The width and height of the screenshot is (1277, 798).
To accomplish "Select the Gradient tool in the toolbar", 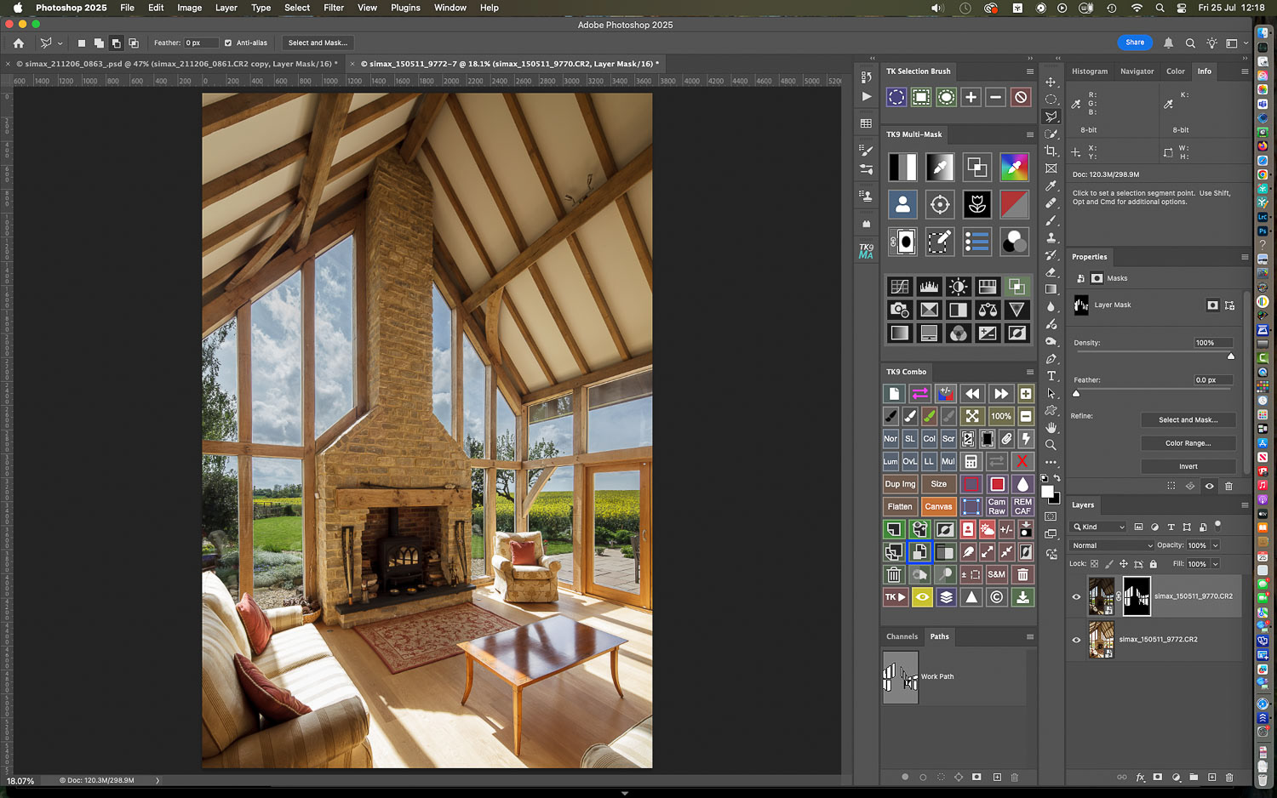I will (1051, 289).
